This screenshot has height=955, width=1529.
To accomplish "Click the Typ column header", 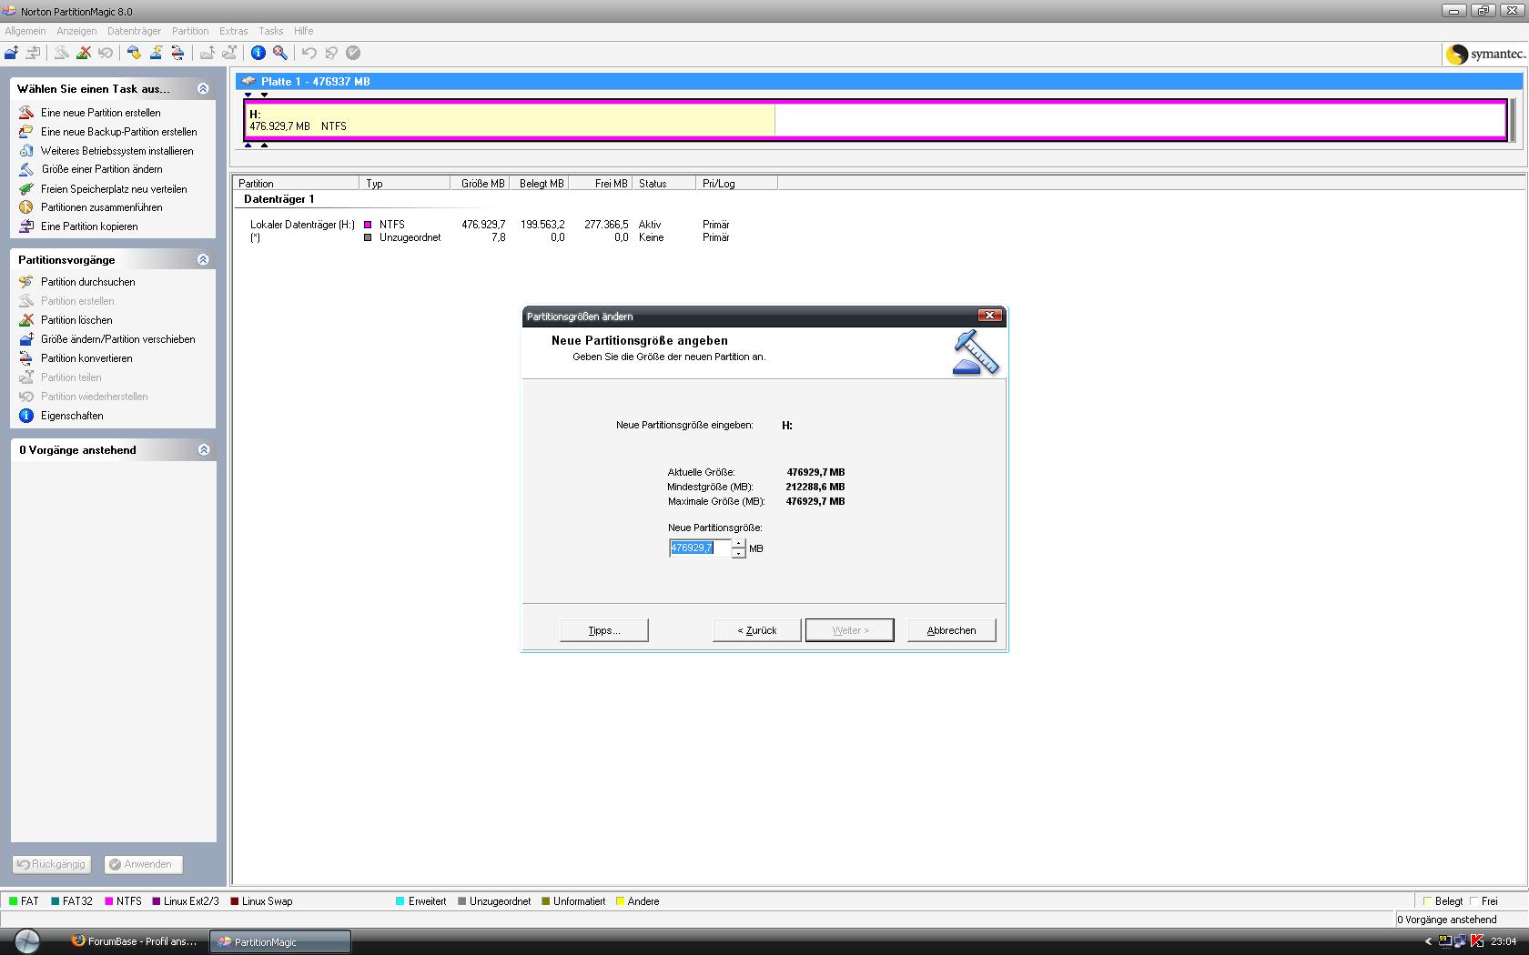I will pyautogui.click(x=405, y=184).
